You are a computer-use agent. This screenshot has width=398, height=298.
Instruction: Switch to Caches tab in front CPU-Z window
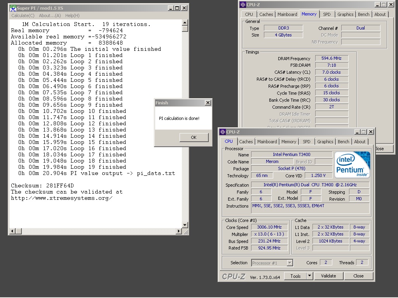click(246, 142)
